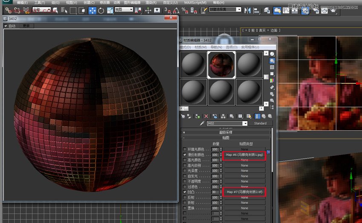The image size is (362, 223).
Task: Click 凹凸 amount spinner arrows
Action: (x=221, y=192)
